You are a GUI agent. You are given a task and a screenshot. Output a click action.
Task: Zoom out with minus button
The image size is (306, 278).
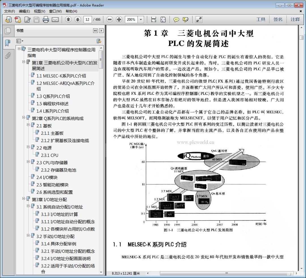tap(110, 20)
